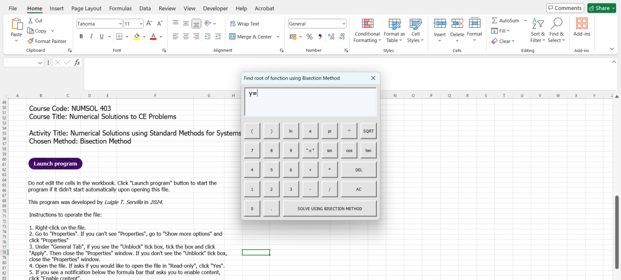The width and height of the screenshot is (621, 280).
Task: Click the Borders icon
Action: pyautogui.click(x=119, y=36)
